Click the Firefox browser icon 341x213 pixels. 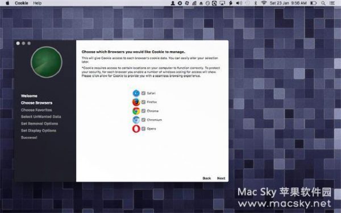136,102
